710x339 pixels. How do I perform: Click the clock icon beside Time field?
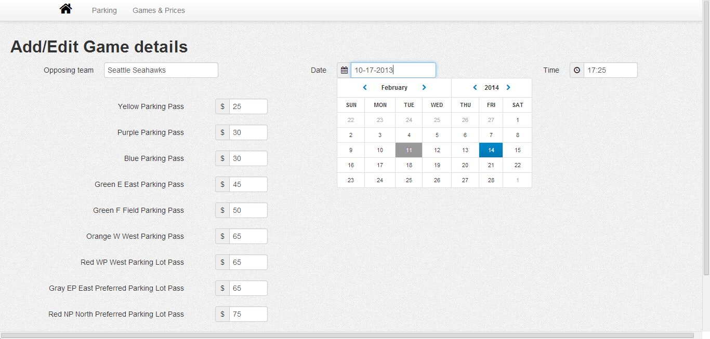point(577,70)
